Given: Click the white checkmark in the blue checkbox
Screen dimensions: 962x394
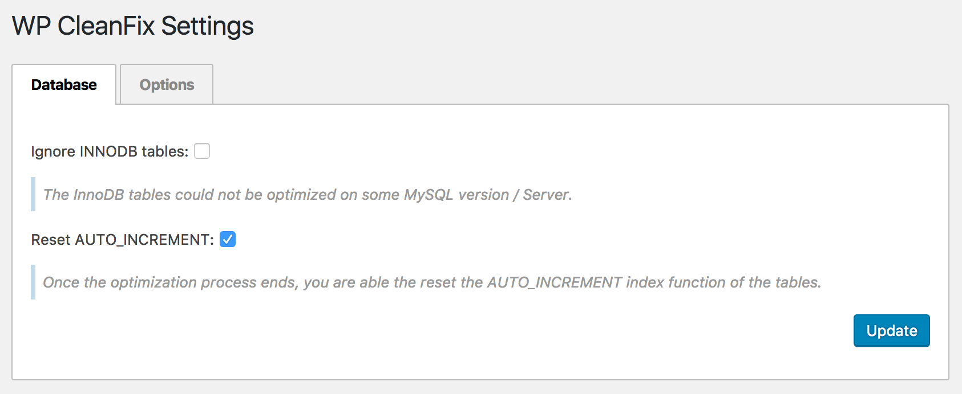Looking at the screenshot, I should pyautogui.click(x=228, y=239).
